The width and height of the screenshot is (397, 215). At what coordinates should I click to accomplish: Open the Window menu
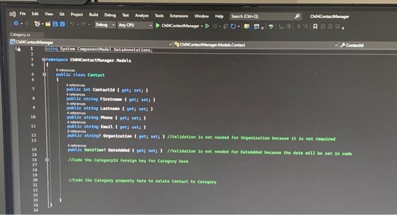click(x=201, y=16)
